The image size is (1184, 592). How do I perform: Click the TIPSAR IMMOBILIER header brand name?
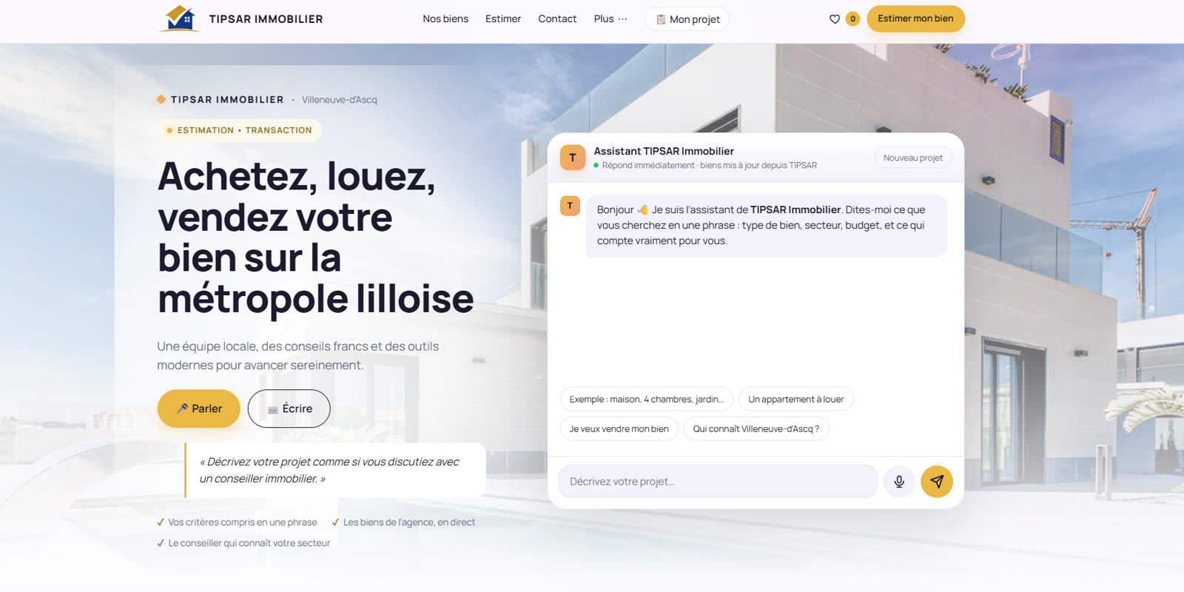(266, 19)
